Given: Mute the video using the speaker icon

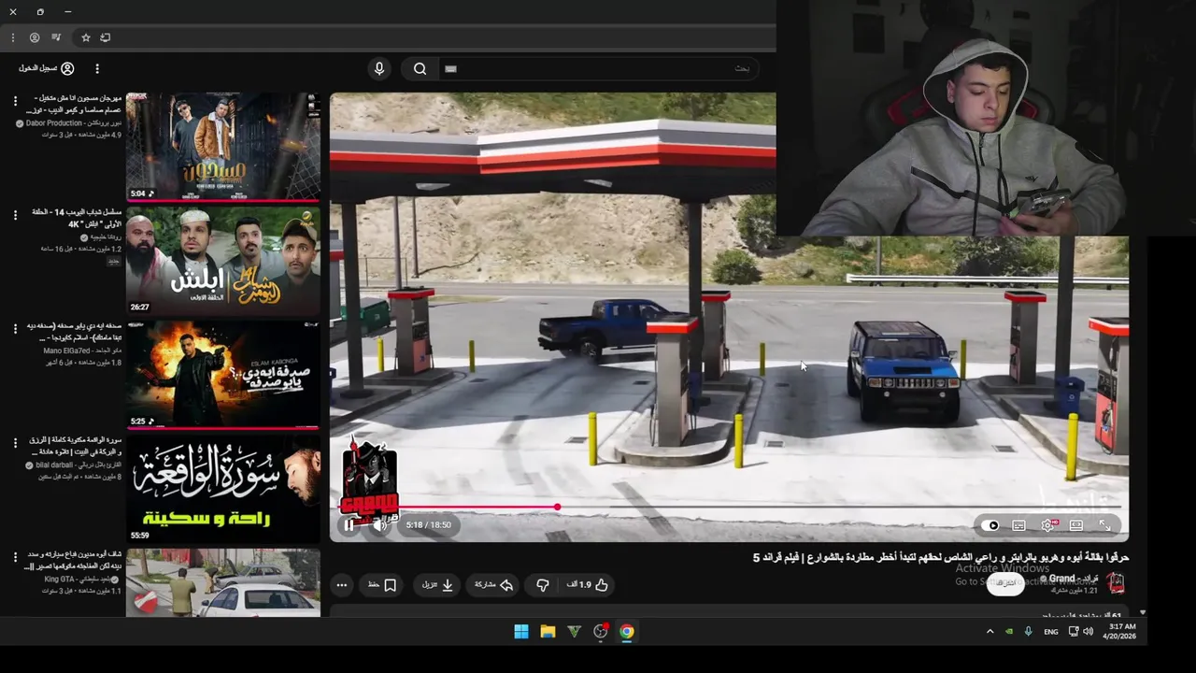Looking at the screenshot, I should tap(379, 525).
